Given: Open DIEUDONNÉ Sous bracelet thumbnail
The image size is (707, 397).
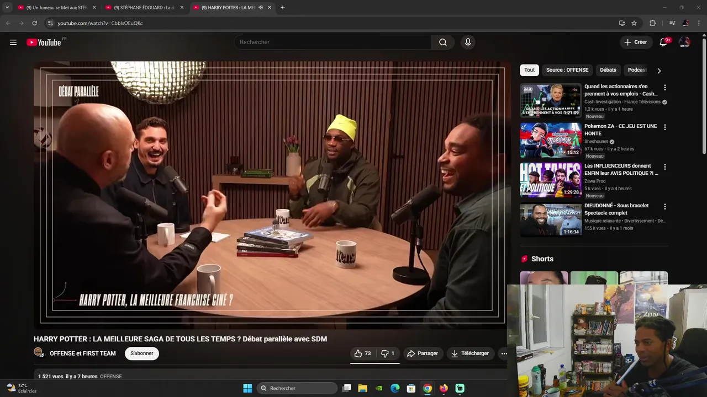Looking at the screenshot, I should (x=551, y=219).
